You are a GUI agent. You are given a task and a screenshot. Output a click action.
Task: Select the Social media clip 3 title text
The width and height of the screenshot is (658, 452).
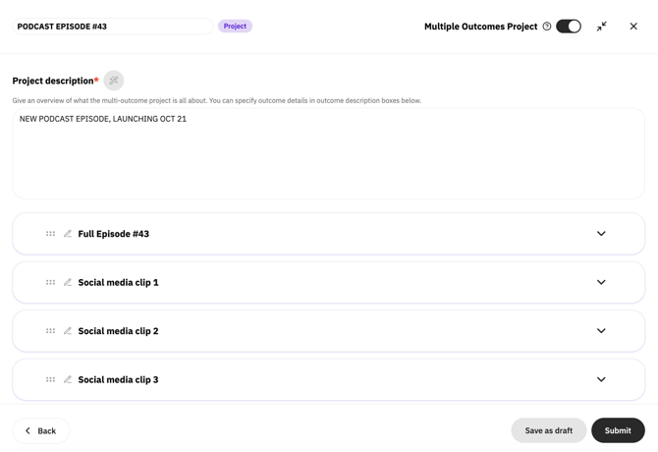point(118,380)
